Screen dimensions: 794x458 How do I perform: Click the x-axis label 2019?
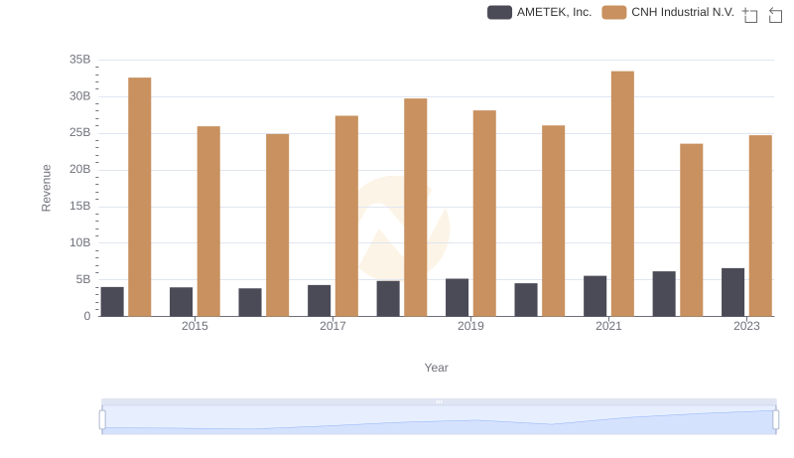[x=470, y=326]
